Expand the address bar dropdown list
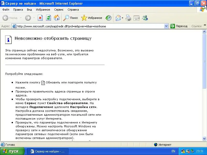This screenshot has width=207, height=155. tap(166, 26)
